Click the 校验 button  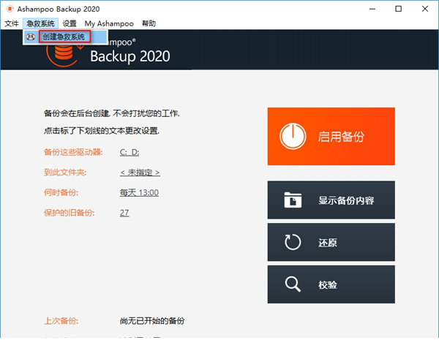coord(331,284)
